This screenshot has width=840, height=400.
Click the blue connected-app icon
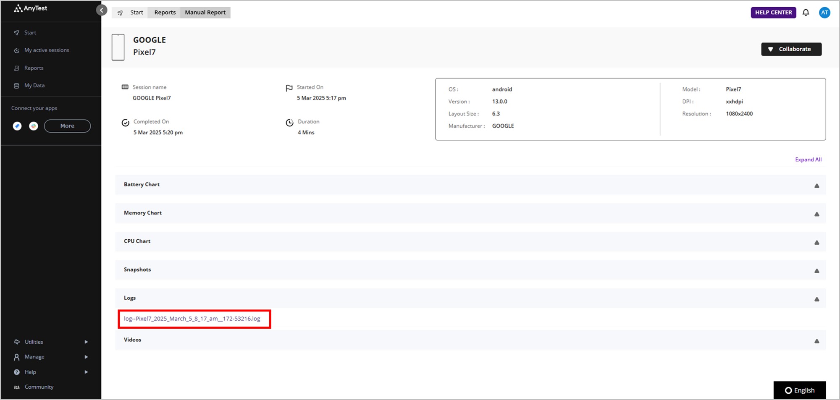click(17, 126)
